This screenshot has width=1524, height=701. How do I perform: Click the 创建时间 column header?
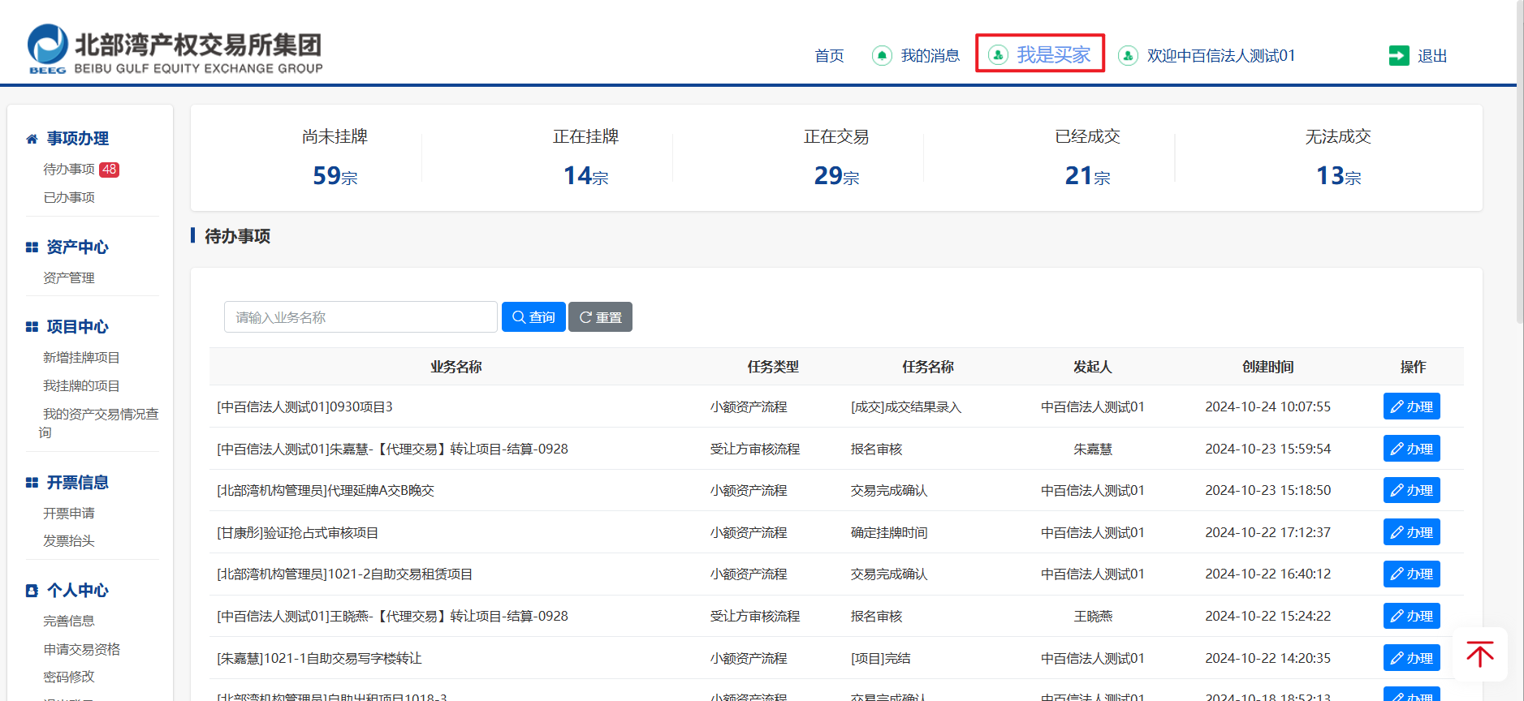coord(1268,367)
